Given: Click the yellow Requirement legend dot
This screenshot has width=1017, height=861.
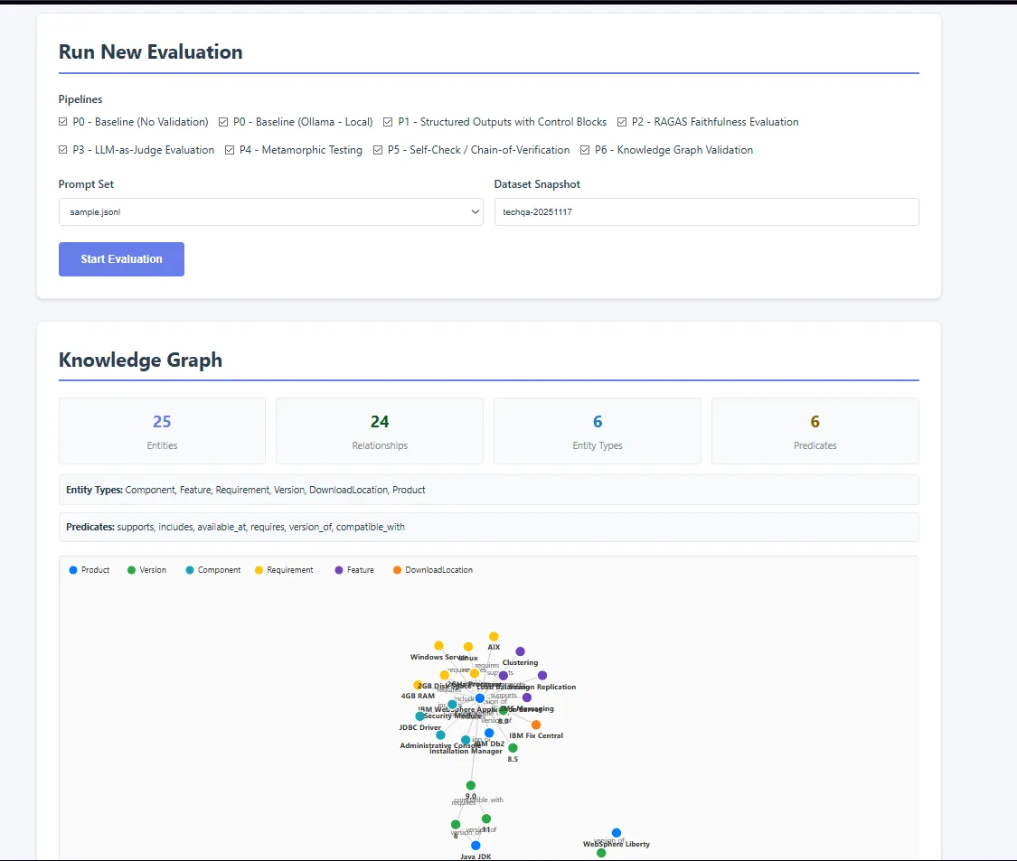Looking at the screenshot, I should click(x=258, y=569).
